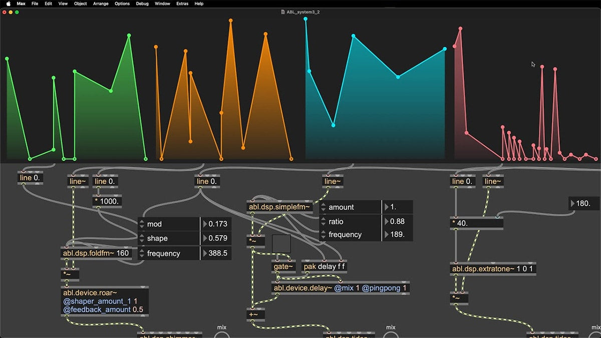
Task: Open the Extras menu
Action: pyautogui.click(x=183, y=4)
